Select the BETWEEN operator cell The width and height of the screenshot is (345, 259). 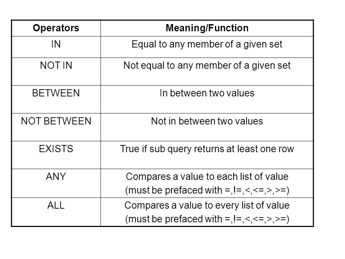pos(56,99)
